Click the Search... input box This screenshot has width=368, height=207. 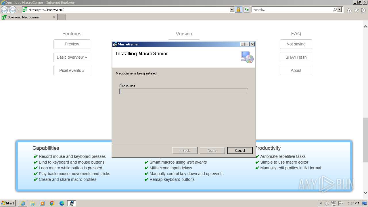(x=292, y=9)
